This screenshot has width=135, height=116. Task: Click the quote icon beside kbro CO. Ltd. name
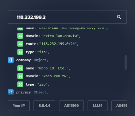click(x=20, y=68)
